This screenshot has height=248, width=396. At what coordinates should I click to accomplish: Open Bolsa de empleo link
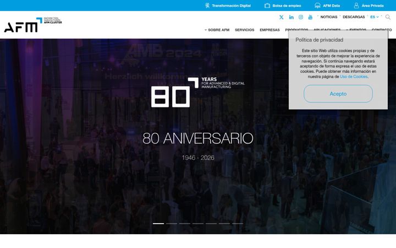[x=283, y=6]
